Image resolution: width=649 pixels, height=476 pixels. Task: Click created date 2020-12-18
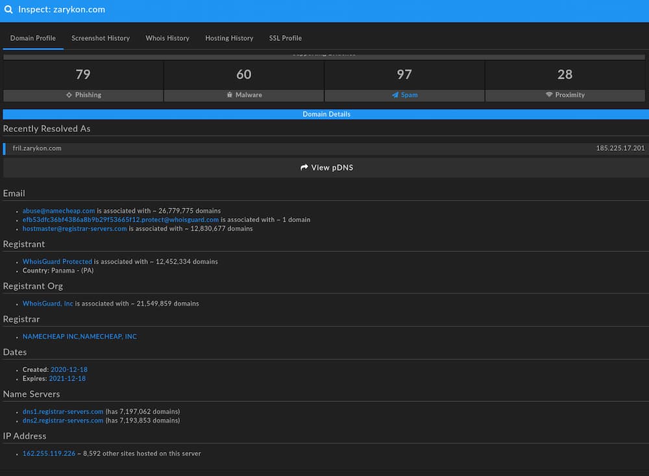(69, 370)
